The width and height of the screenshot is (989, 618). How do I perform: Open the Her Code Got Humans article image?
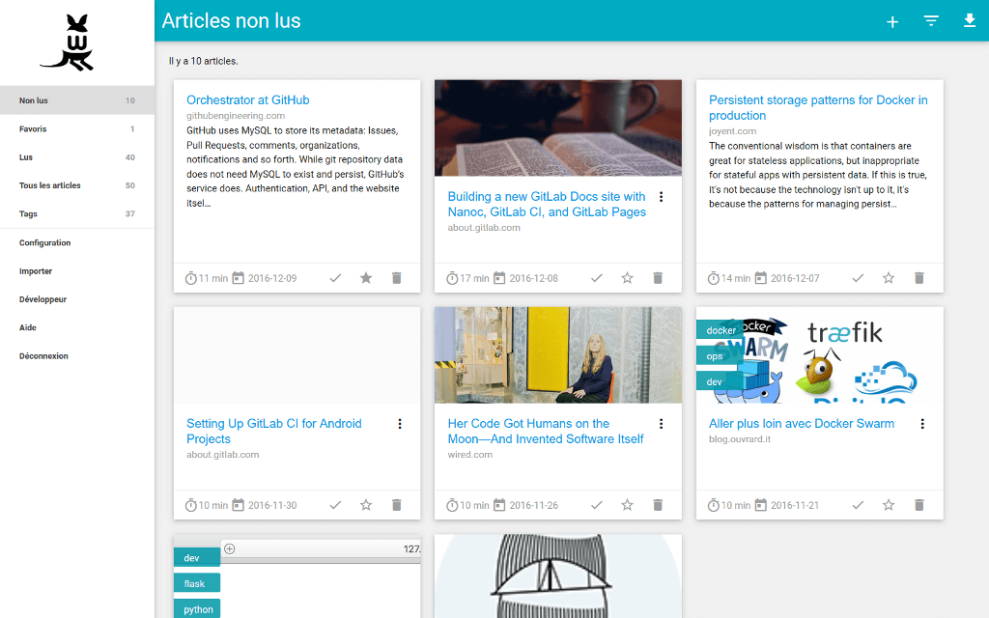(x=558, y=355)
